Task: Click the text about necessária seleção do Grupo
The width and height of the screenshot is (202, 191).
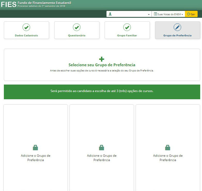Action: click(x=102, y=71)
